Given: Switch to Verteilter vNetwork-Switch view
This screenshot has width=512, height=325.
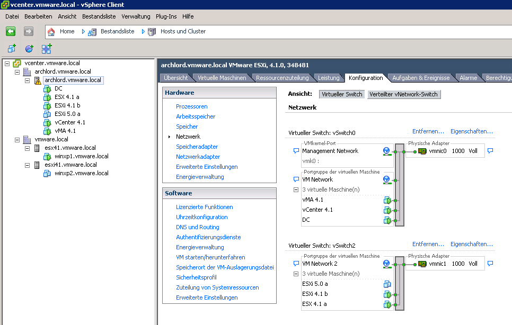Looking at the screenshot, I should click(404, 94).
